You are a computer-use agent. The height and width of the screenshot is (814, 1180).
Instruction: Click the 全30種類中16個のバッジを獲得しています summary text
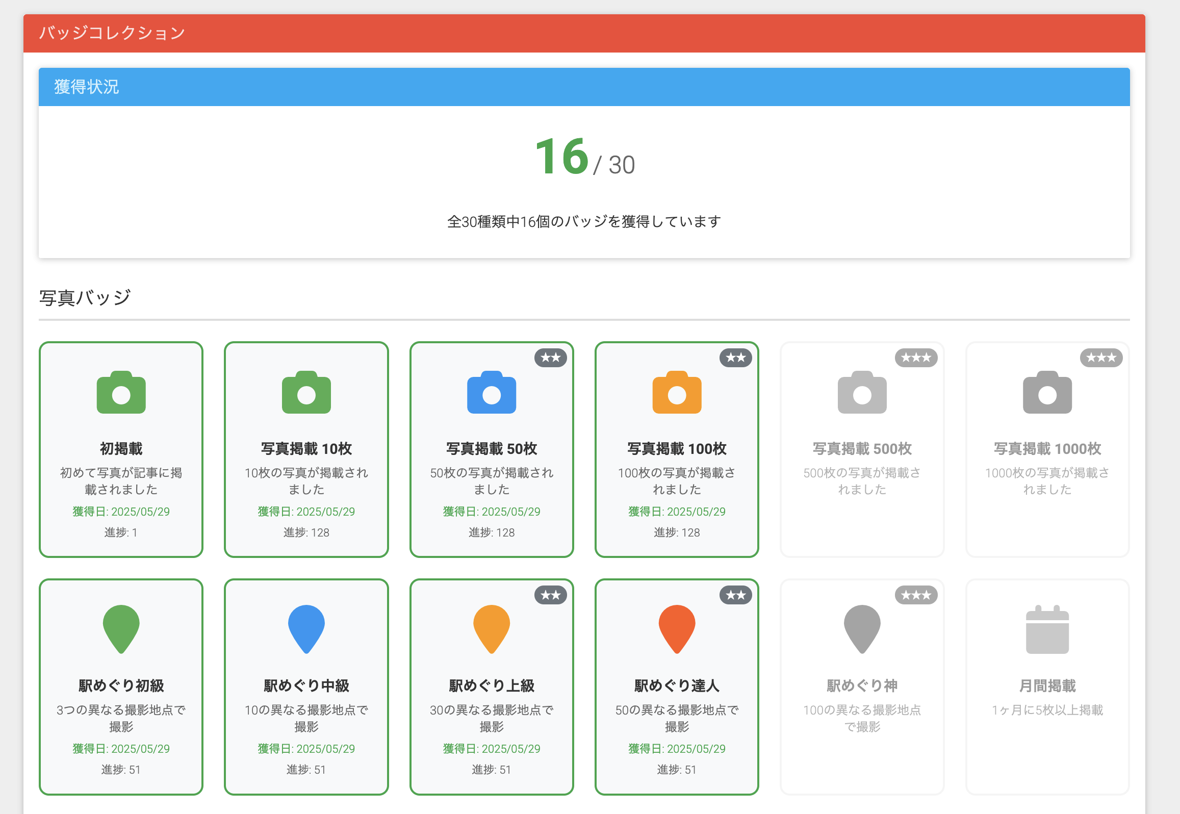click(x=584, y=221)
